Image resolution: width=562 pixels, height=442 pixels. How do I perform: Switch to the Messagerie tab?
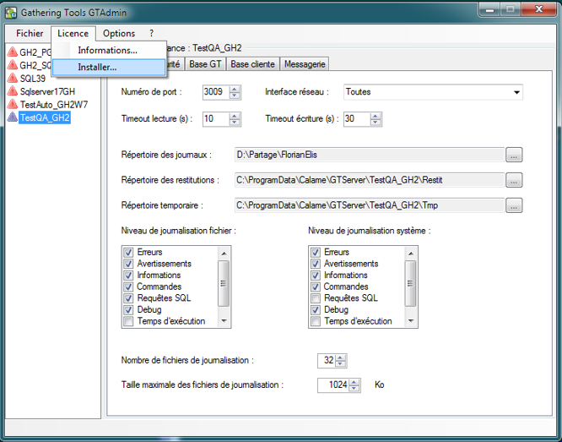[305, 64]
